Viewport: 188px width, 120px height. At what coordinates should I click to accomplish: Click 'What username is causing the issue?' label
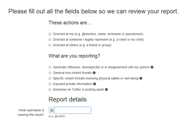click(31, 112)
